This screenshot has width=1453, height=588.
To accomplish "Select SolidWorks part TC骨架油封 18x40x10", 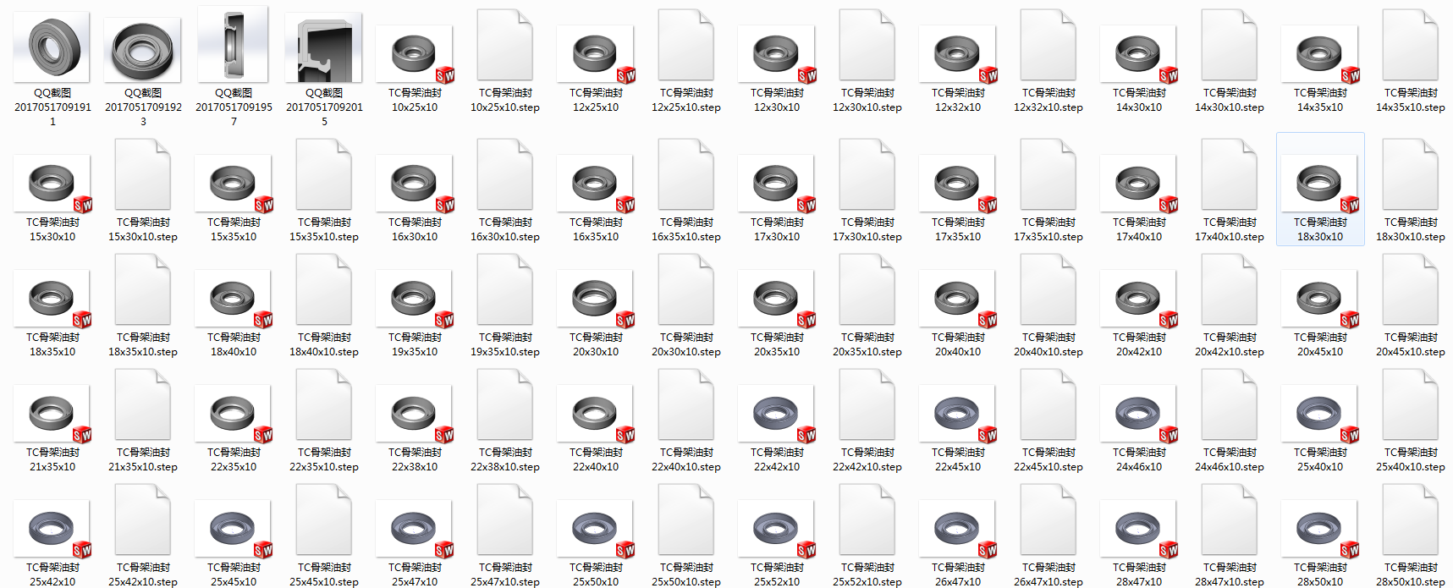I will [234, 299].
